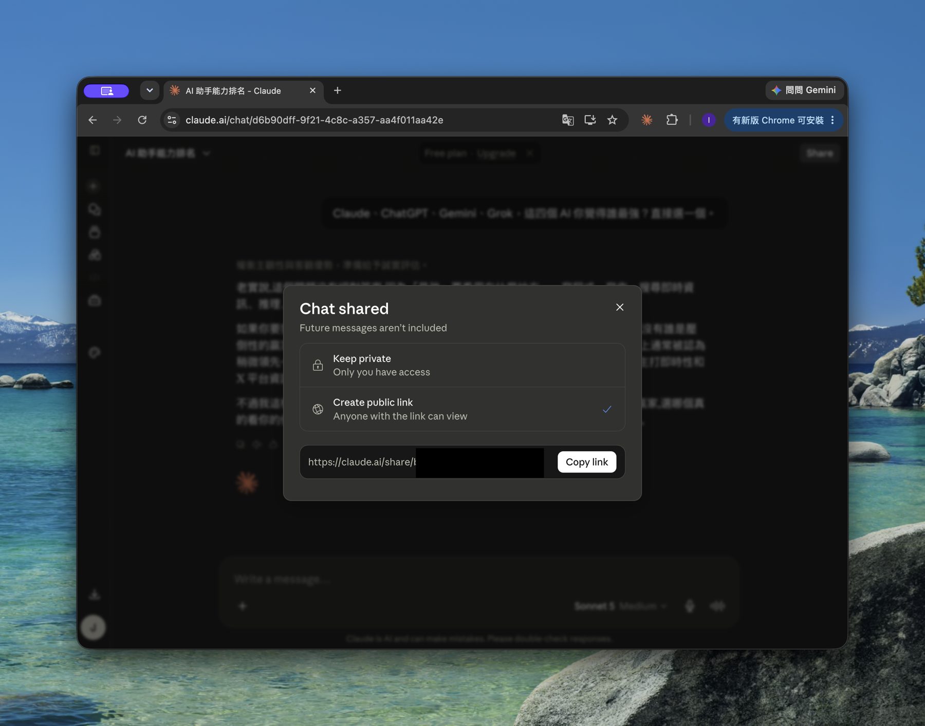This screenshot has height=726, width=925.
Task: Reload the Claude page
Action: [142, 120]
